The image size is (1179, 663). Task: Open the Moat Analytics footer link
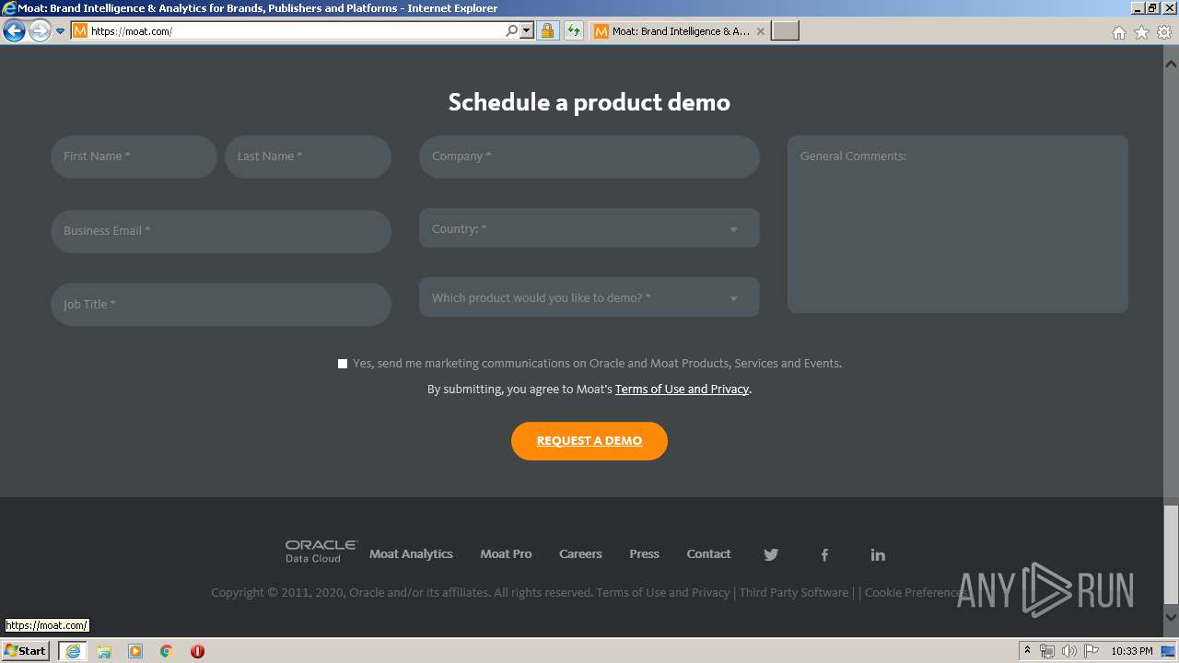(411, 553)
